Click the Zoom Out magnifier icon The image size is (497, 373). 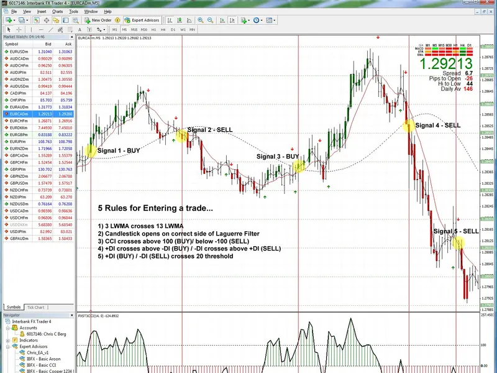click(210, 21)
